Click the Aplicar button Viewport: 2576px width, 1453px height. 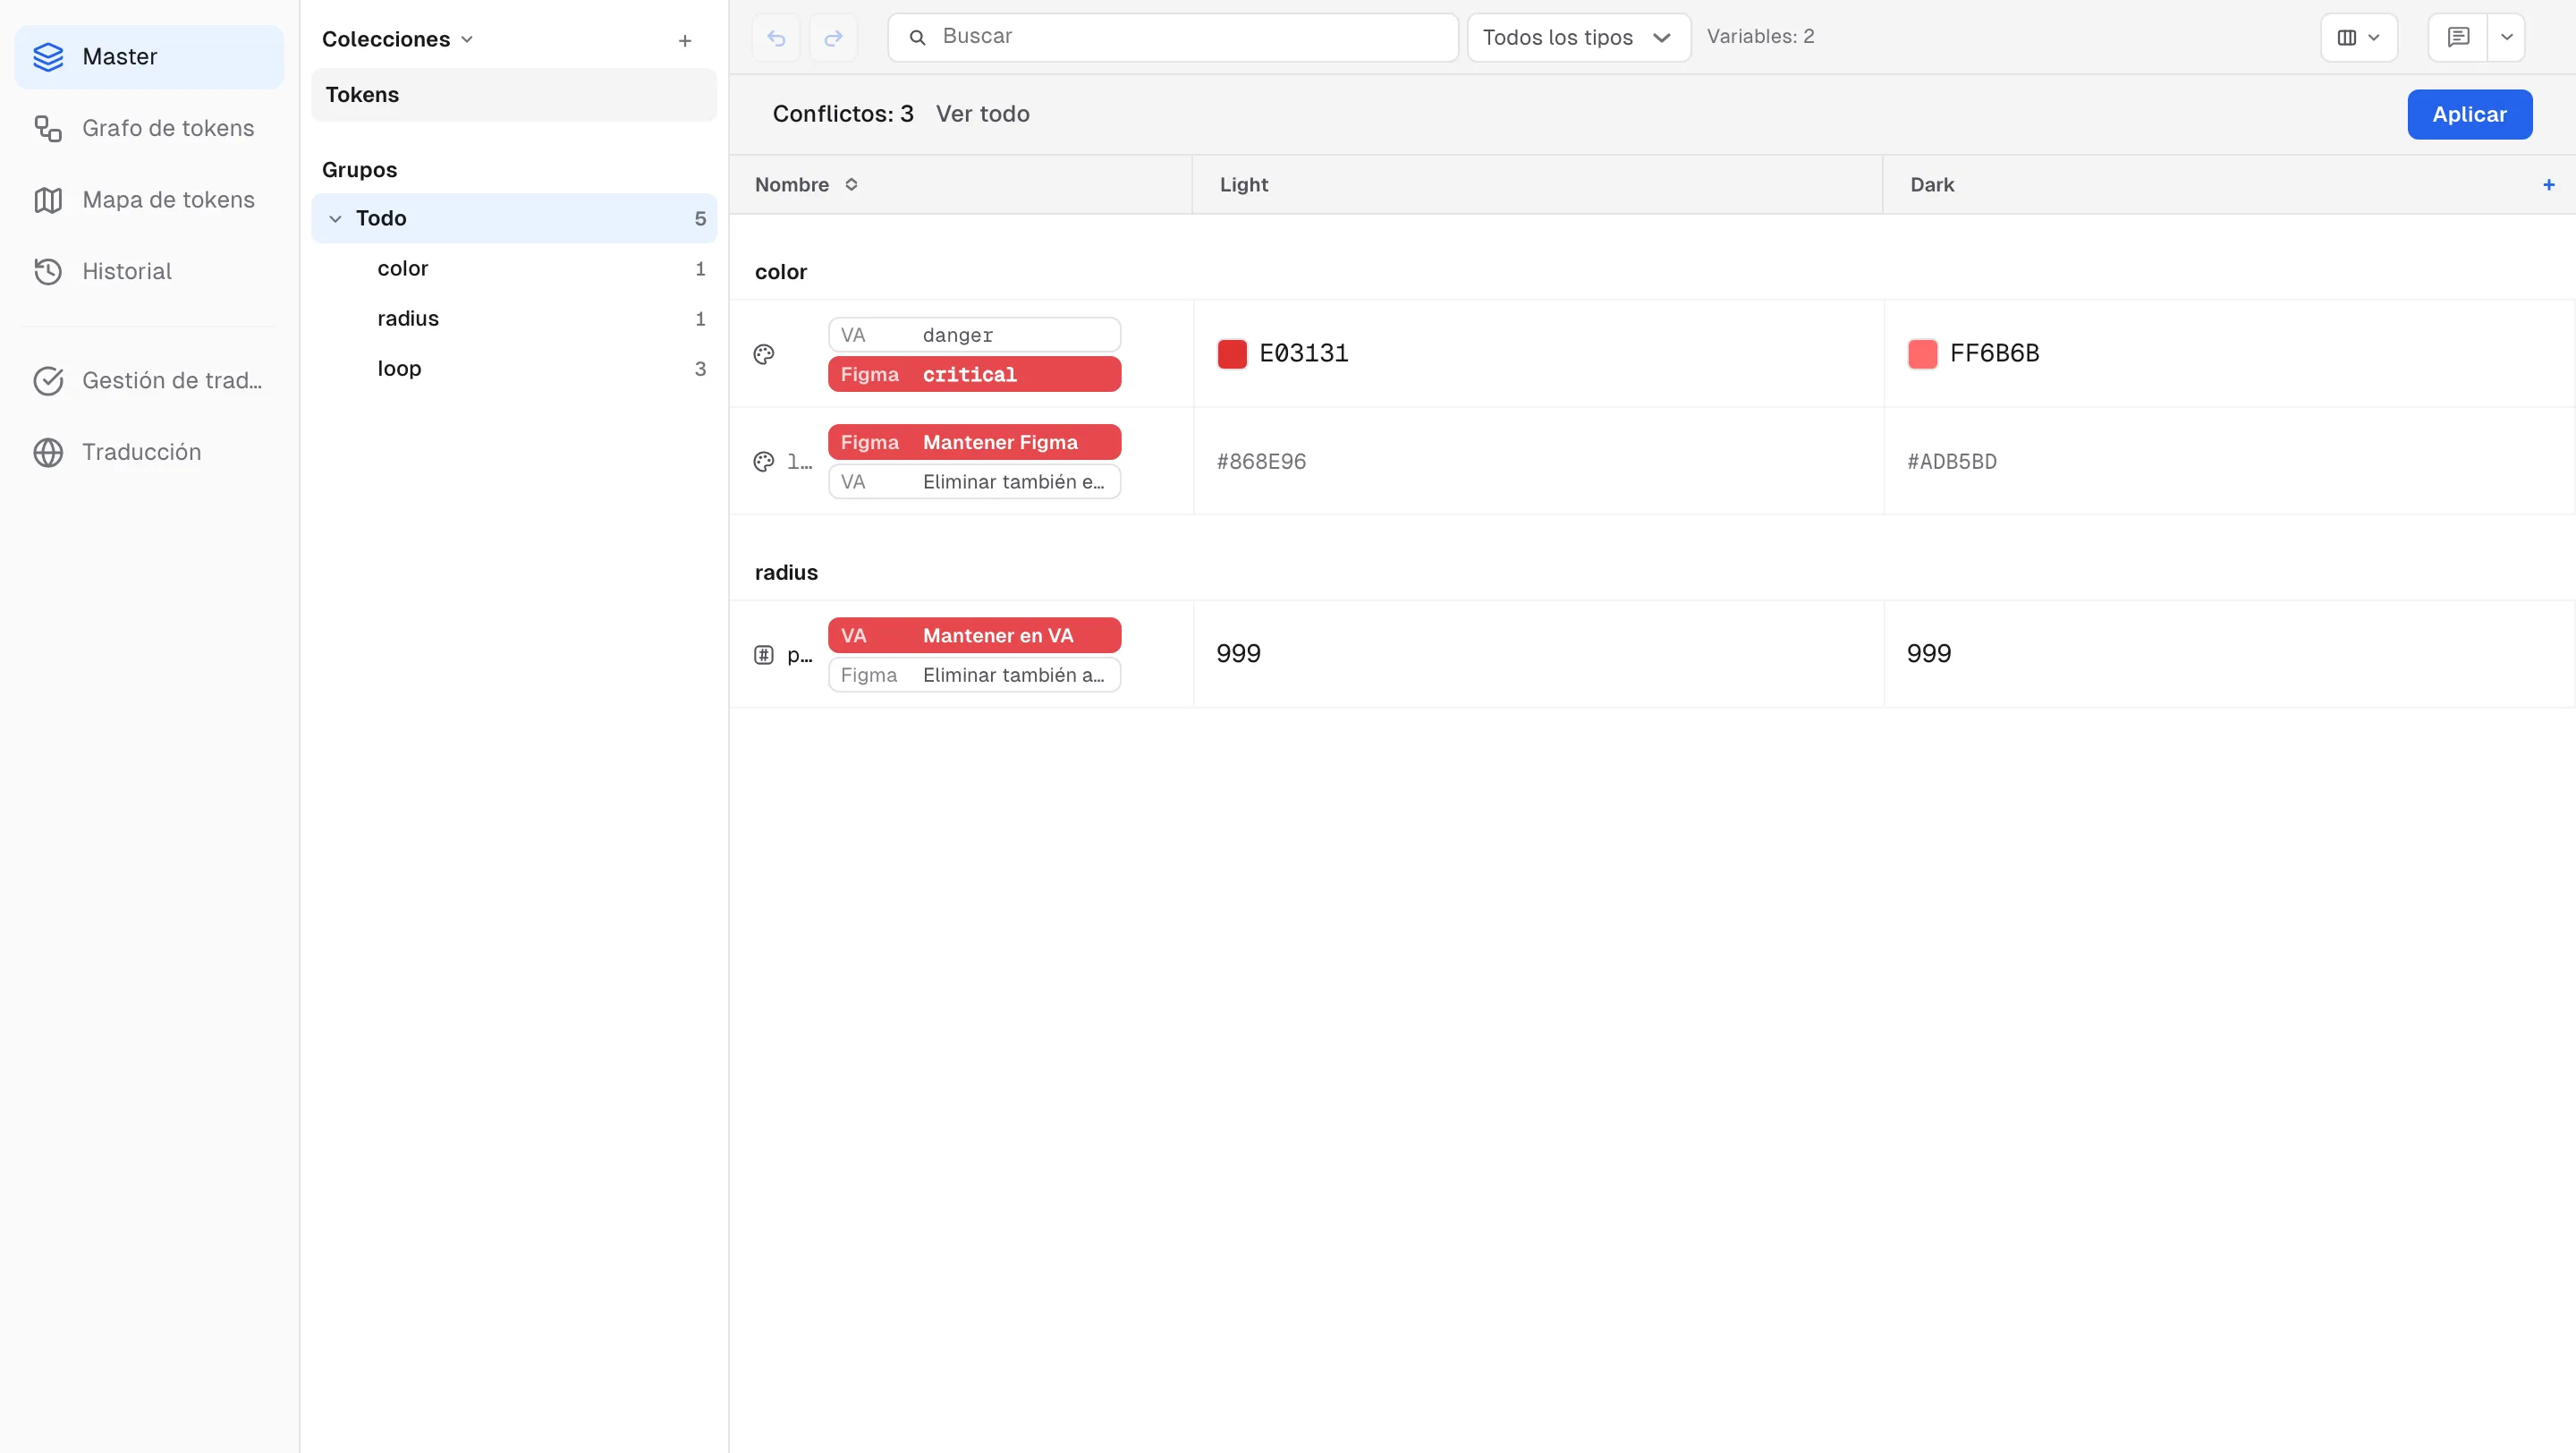(x=2469, y=115)
